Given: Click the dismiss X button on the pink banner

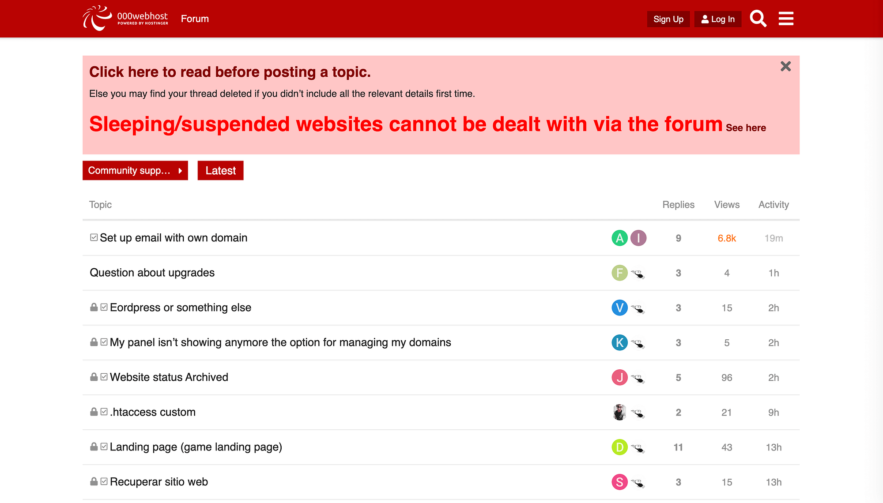Looking at the screenshot, I should [785, 66].
